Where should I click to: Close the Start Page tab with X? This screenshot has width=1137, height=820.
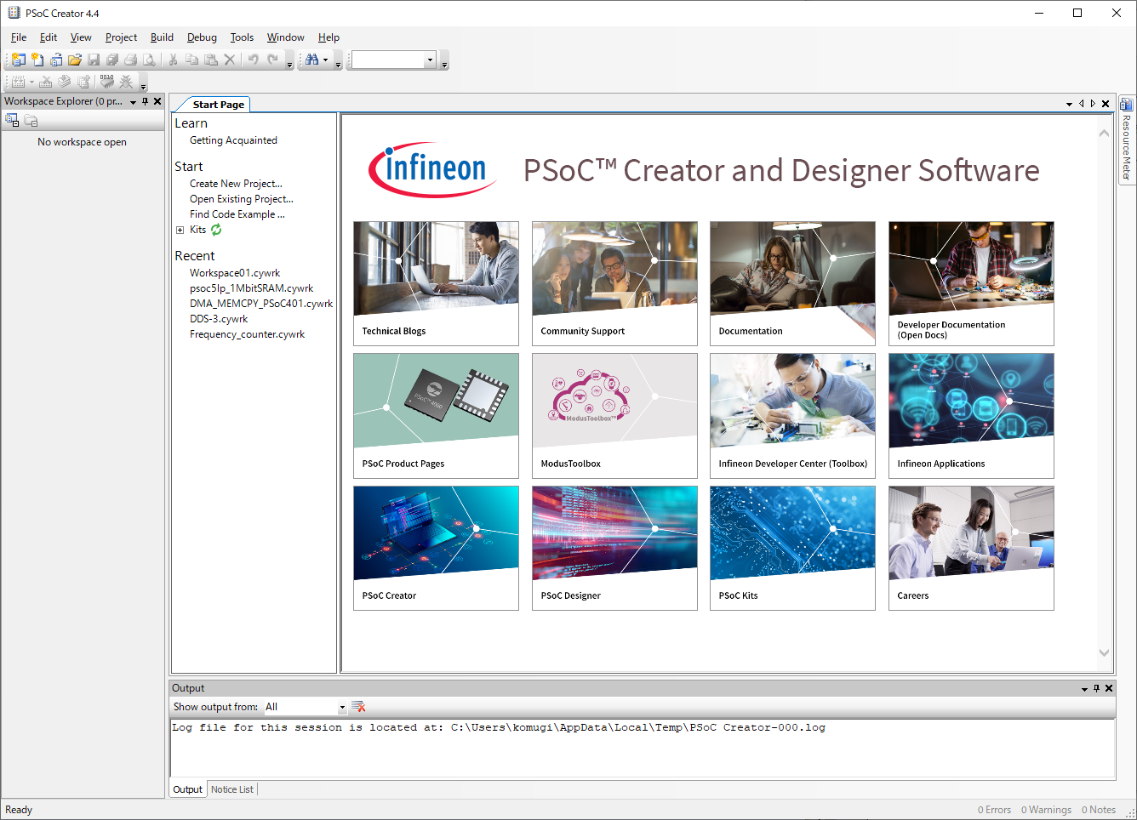click(1106, 104)
